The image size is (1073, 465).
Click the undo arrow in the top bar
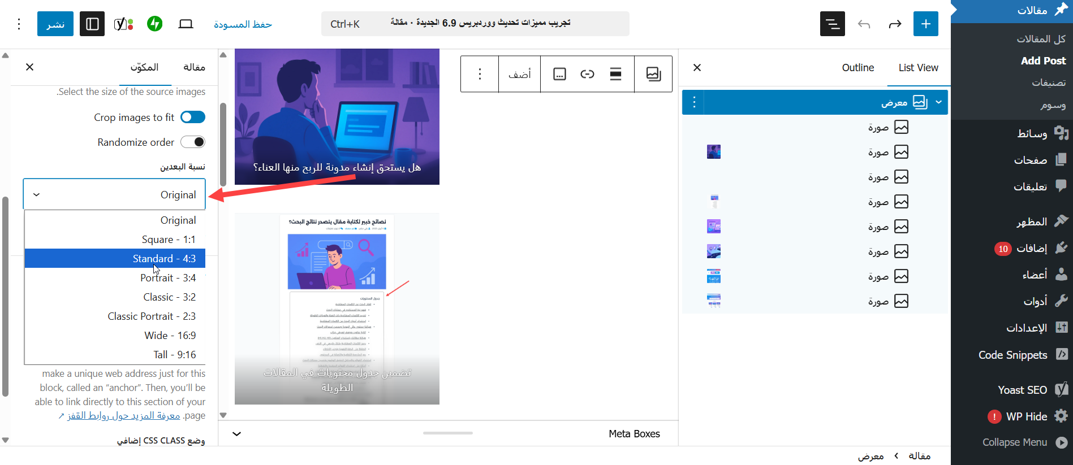[x=864, y=24]
